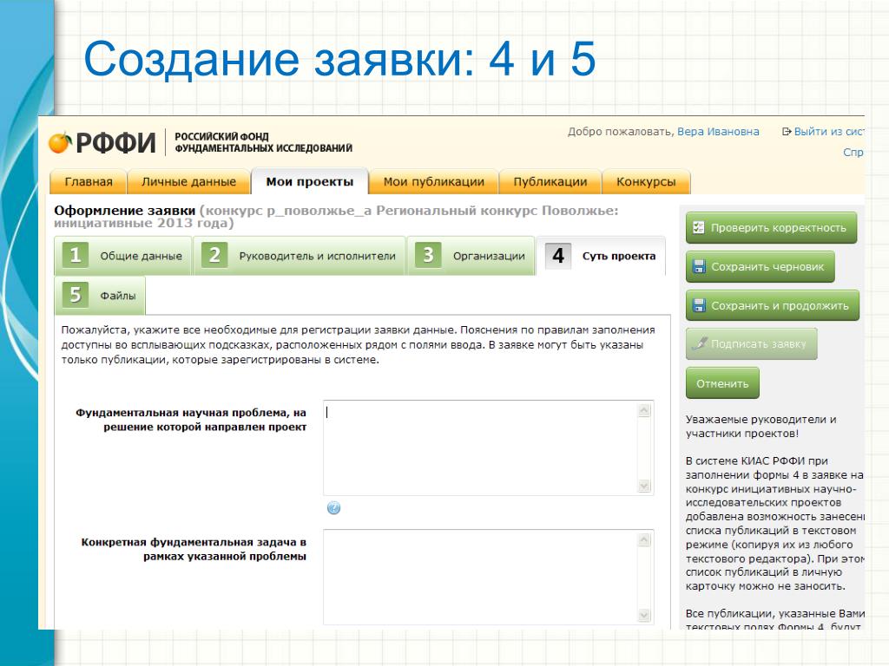Image resolution: width=889 pixels, height=666 pixels.
Task: Open step Файлы
Action: [x=101, y=295]
